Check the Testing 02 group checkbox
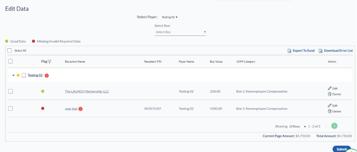The height and width of the screenshot is (152, 357). click(24, 75)
